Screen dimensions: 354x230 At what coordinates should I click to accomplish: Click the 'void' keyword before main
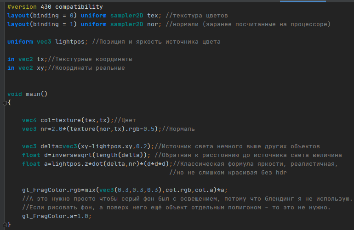pos(15,94)
